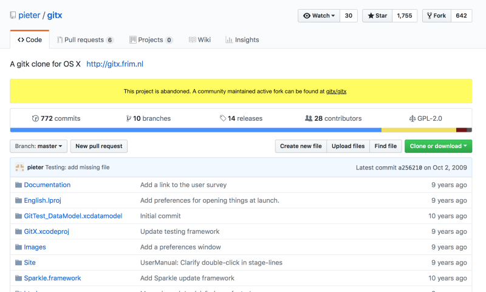This screenshot has width=486, height=292.
Task: Click the yellow segment of the language bar
Action: 419,130
